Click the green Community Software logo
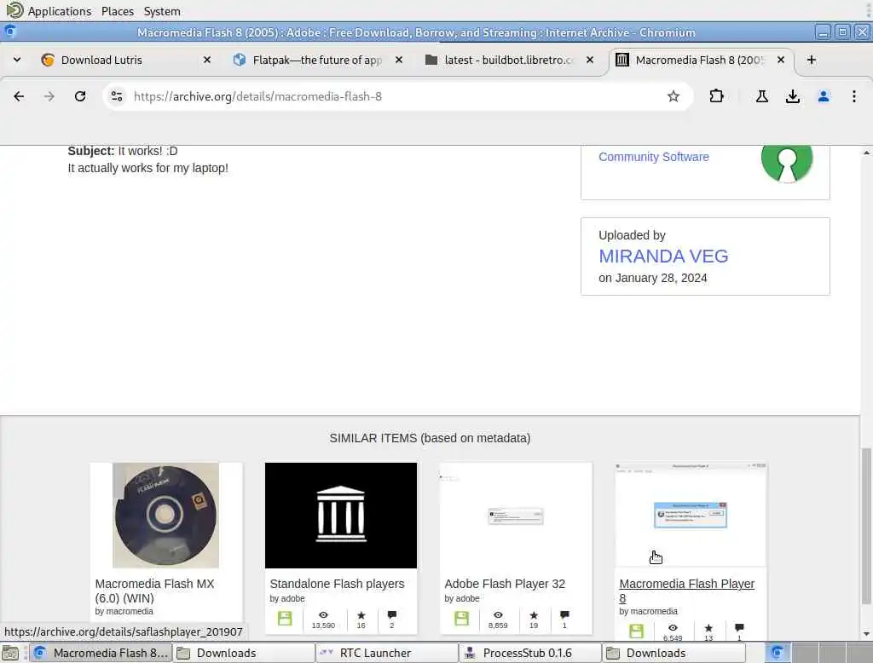This screenshot has width=873, height=663. click(x=787, y=161)
